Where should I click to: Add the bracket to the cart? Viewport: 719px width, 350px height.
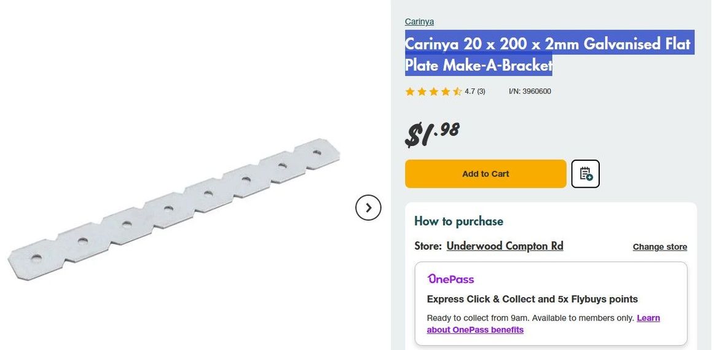tap(485, 174)
